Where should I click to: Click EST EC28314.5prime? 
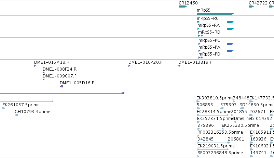(x=213, y=115)
